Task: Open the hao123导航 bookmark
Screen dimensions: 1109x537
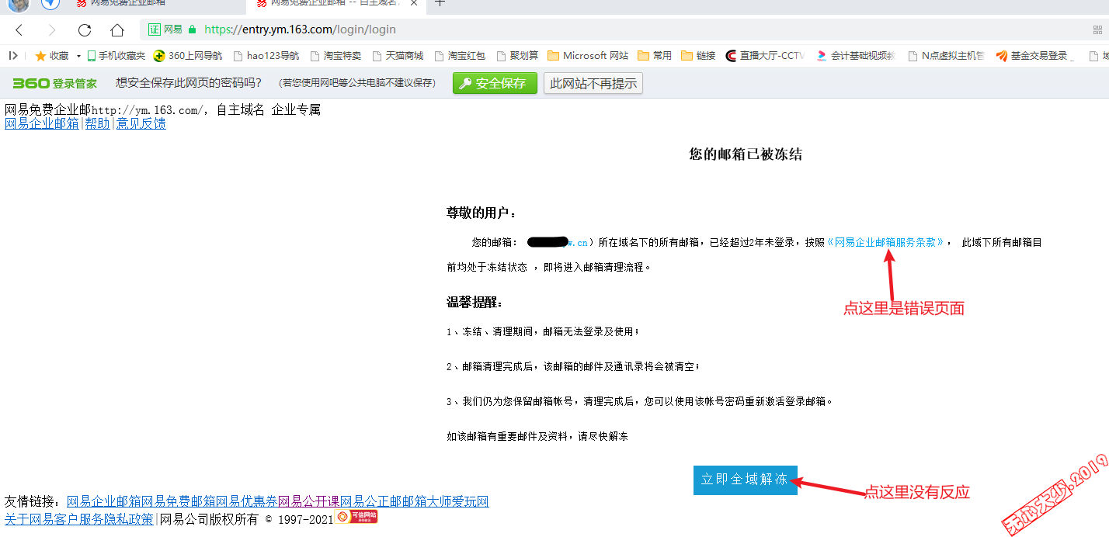Action: coord(266,56)
